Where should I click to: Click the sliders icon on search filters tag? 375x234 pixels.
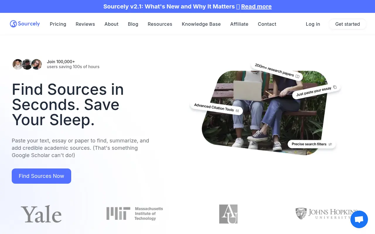coord(330,144)
